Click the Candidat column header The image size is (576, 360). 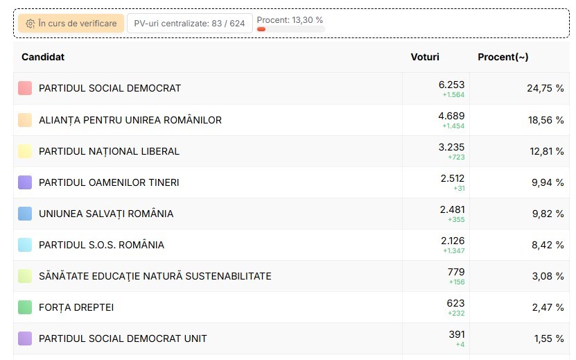[43, 57]
